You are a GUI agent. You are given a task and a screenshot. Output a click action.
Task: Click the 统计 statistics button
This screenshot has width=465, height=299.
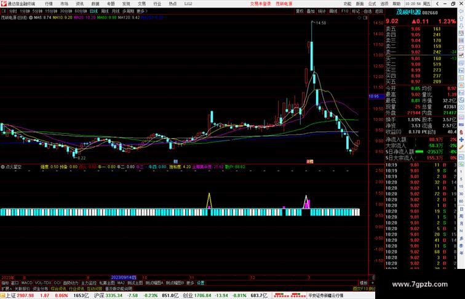[x=322, y=11]
